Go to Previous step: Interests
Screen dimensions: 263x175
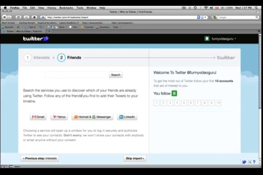[x=40, y=158]
